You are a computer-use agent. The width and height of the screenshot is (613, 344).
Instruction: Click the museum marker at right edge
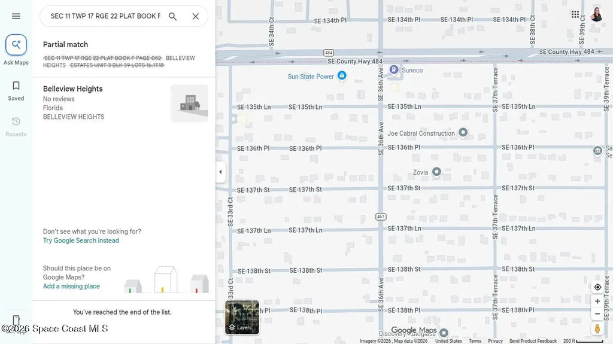click(x=597, y=151)
